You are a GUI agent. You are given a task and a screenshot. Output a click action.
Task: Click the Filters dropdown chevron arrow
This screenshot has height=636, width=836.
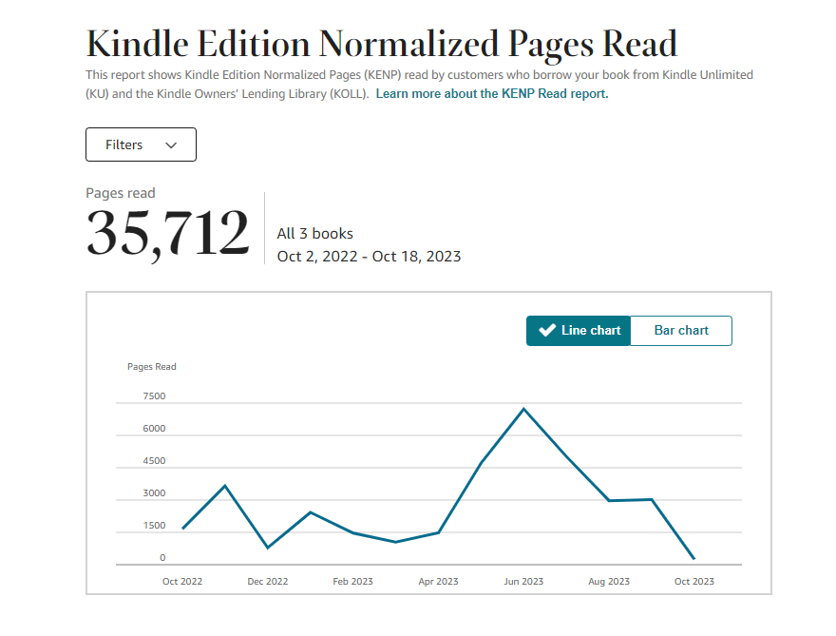[171, 145]
